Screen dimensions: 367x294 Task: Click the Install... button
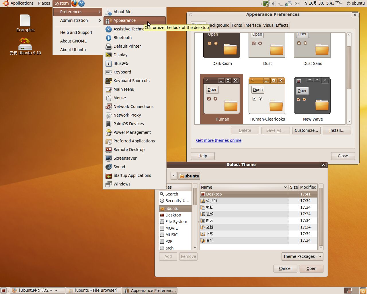coord(337,130)
